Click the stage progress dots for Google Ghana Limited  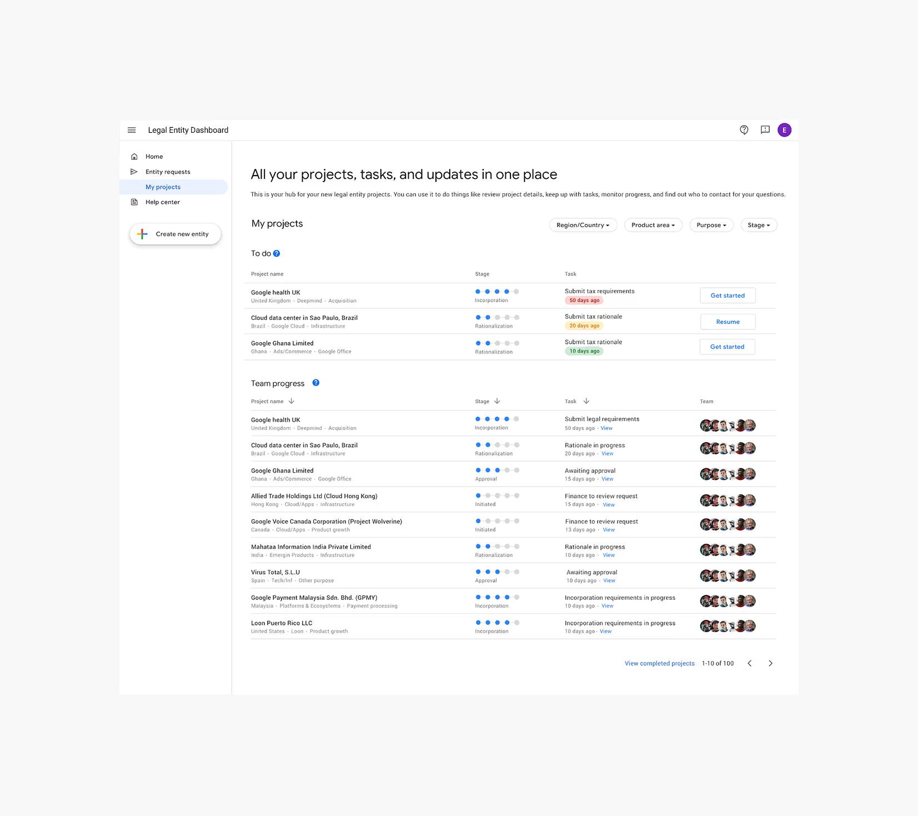[x=497, y=343]
